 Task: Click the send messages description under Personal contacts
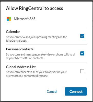pos(41,56)
